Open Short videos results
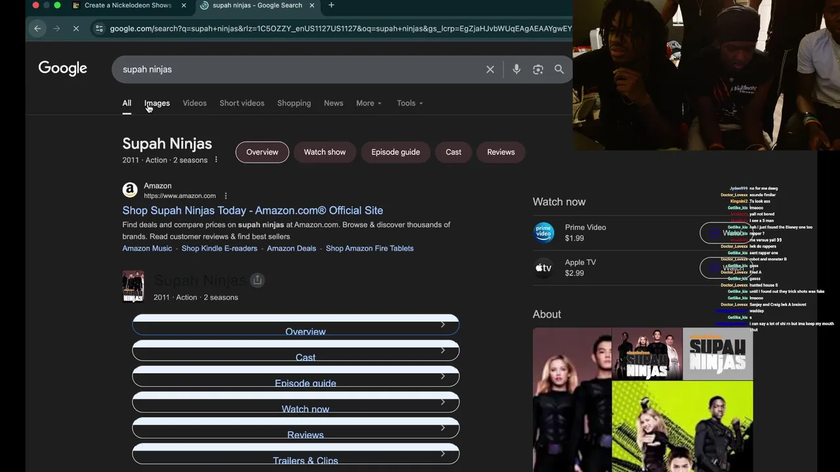Viewport: 840px width, 472px height. pyautogui.click(x=242, y=103)
